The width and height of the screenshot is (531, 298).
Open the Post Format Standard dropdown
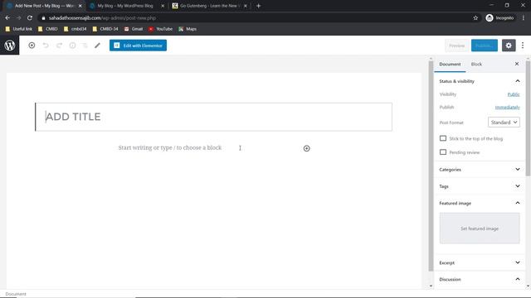pos(504,123)
